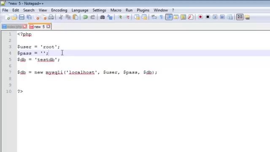Click the 'testdb' string on line 5
Image resolution: width=270 pixels, height=152 pixels.
tap(46, 60)
